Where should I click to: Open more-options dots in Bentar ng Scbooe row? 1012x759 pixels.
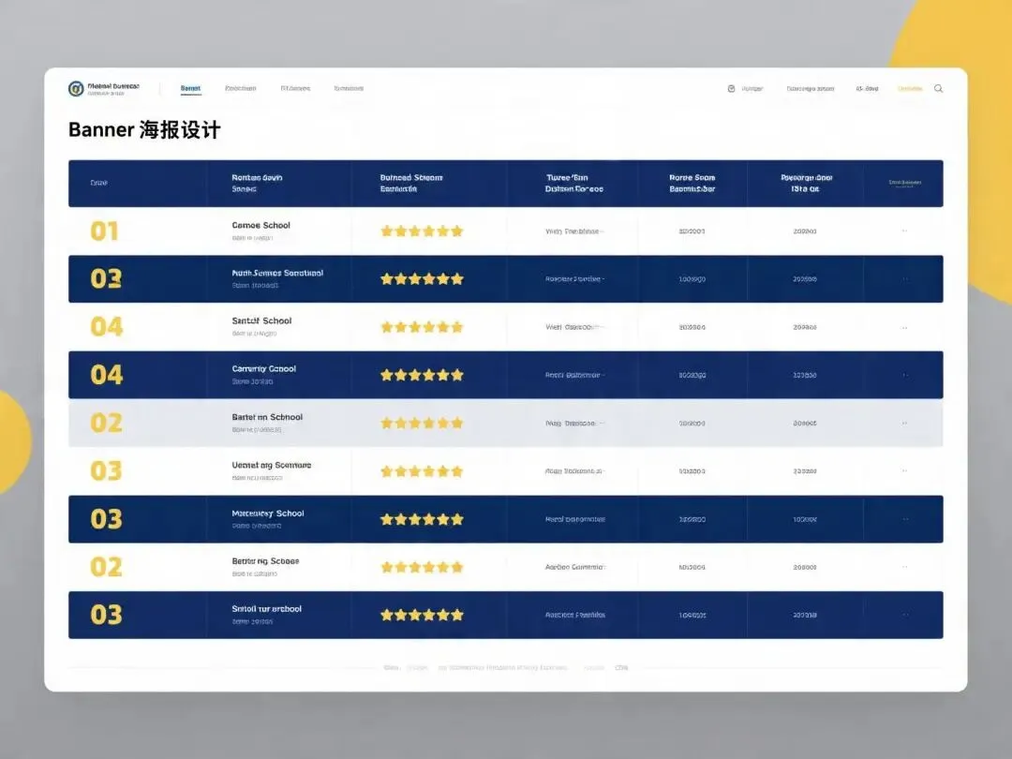905,567
